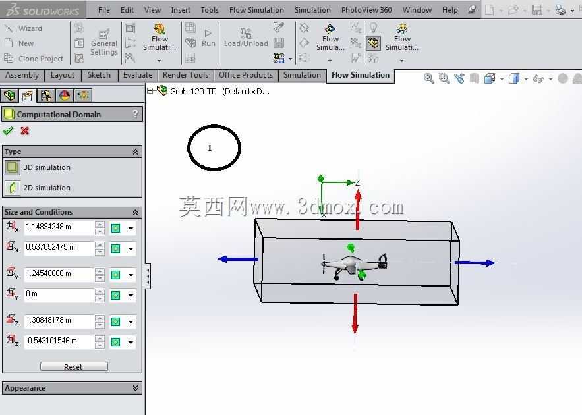Collapse the Size and Conditions section
The image size is (582, 415).
[x=136, y=213]
